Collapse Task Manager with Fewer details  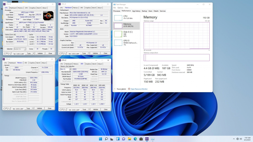121,89
